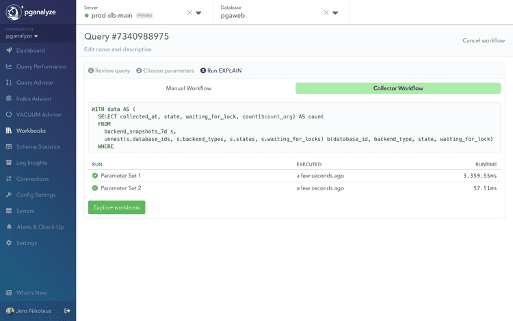Viewport: 513px width, 321px height.
Task: Switch to the Manual Workflow tab
Action: click(189, 88)
